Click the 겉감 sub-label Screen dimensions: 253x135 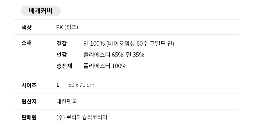pyautogui.click(x=62, y=44)
